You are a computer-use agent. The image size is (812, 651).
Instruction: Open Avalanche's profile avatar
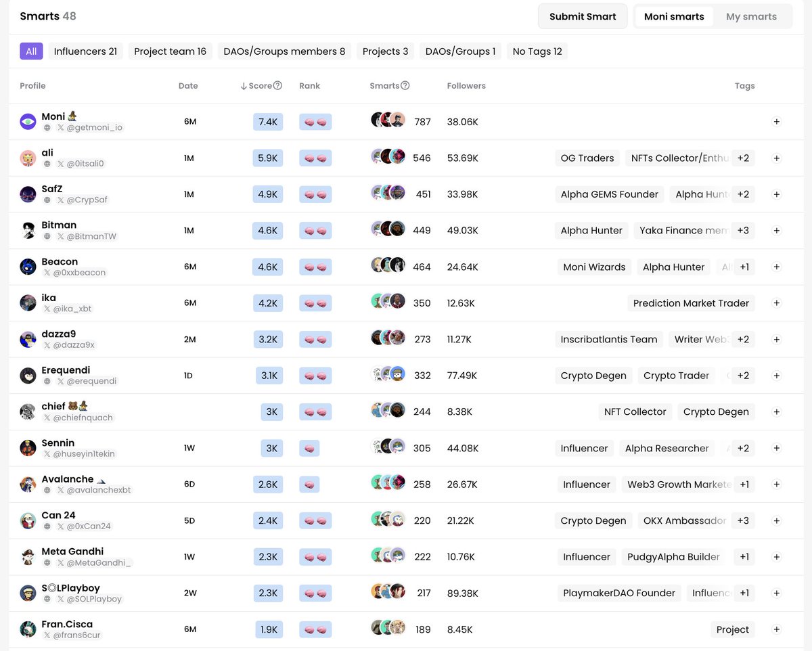pos(28,485)
